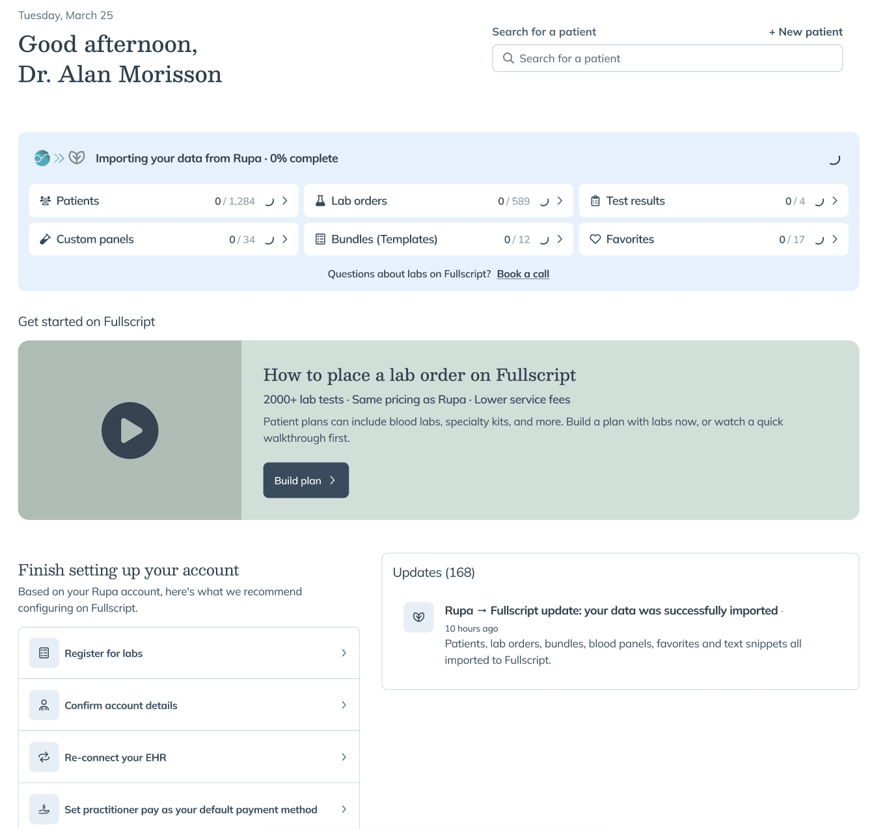Click the Rupa logo icon in import banner
The height and width of the screenshot is (829, 872).
click(x=42, y=158)
